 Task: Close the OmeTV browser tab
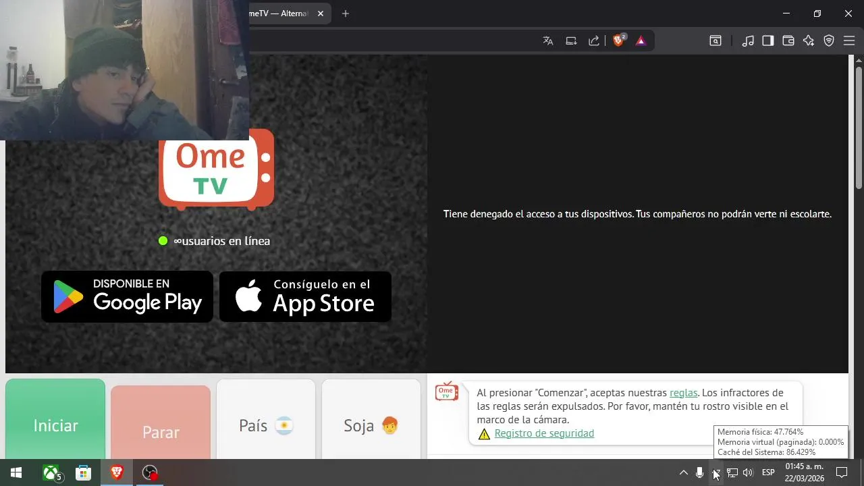[321, 13]
